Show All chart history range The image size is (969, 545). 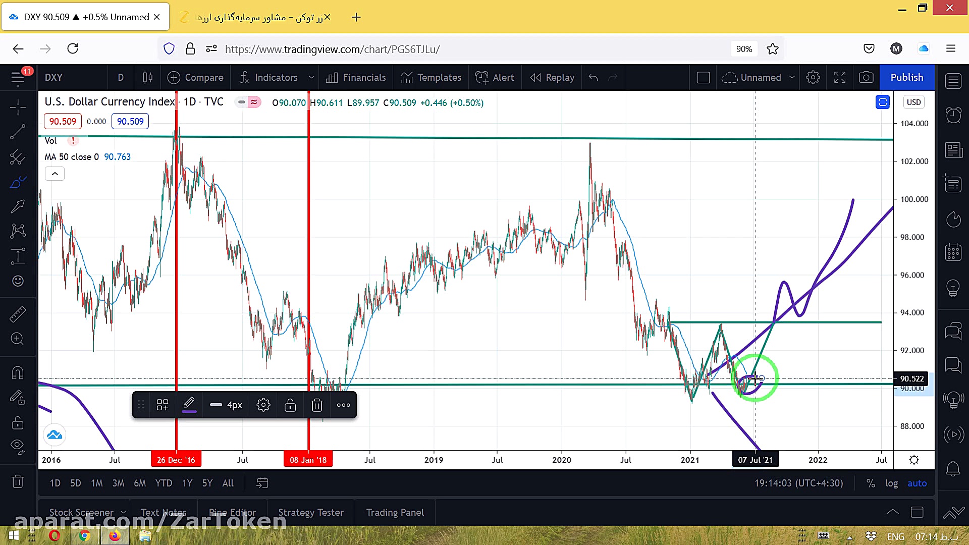pos(228,483)
